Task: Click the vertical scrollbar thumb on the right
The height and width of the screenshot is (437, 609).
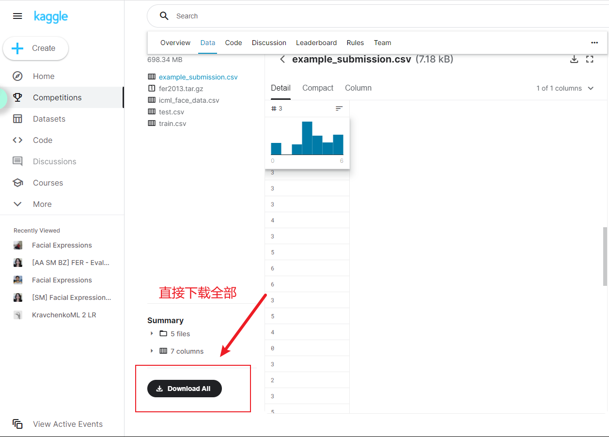Action: pyautogui.click(x=605, y=256)
